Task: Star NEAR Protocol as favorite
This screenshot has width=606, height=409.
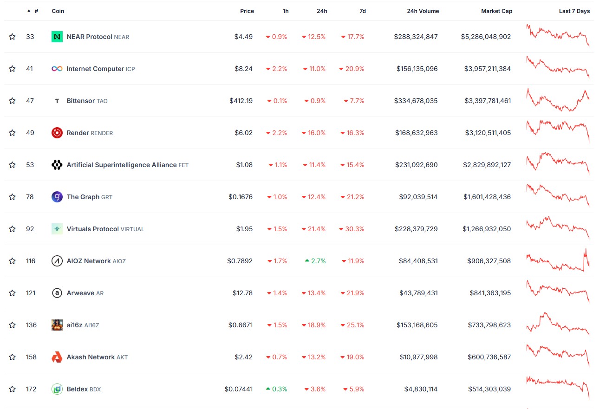Action: pyautogui.click(x=13, y=37)
